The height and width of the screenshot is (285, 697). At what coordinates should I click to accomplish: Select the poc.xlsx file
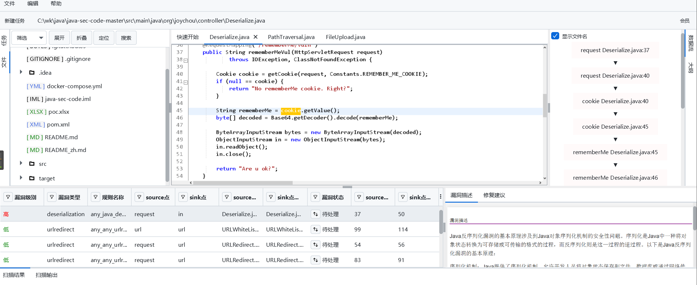pos(48,112)
